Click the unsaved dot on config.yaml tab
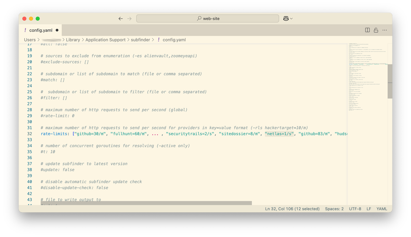 click(57, 30)
